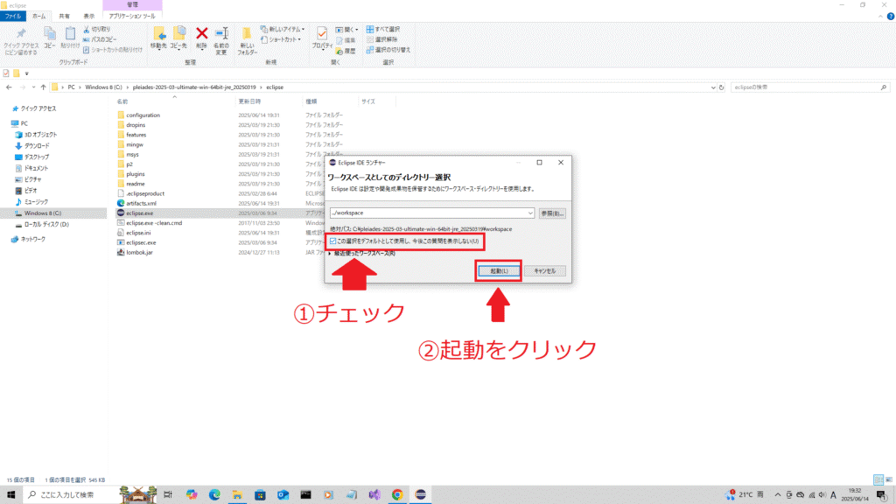Open the Customize Quick Access Toolbar dropdown
The width and height of the screenshot is (896, 504).
click(26, 73)
